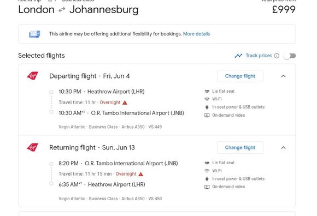317x216 pixels.
Task: Click the departing flight On-demand video icon
Action: pyautogui.click(x=207, y=115)
